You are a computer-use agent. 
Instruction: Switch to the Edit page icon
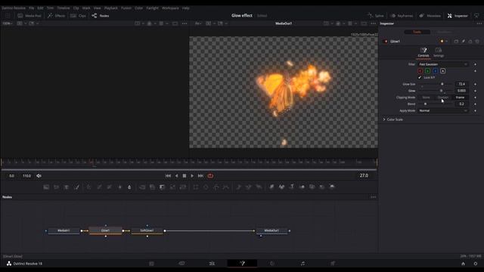pyautogui.click(x=212, y=264)
